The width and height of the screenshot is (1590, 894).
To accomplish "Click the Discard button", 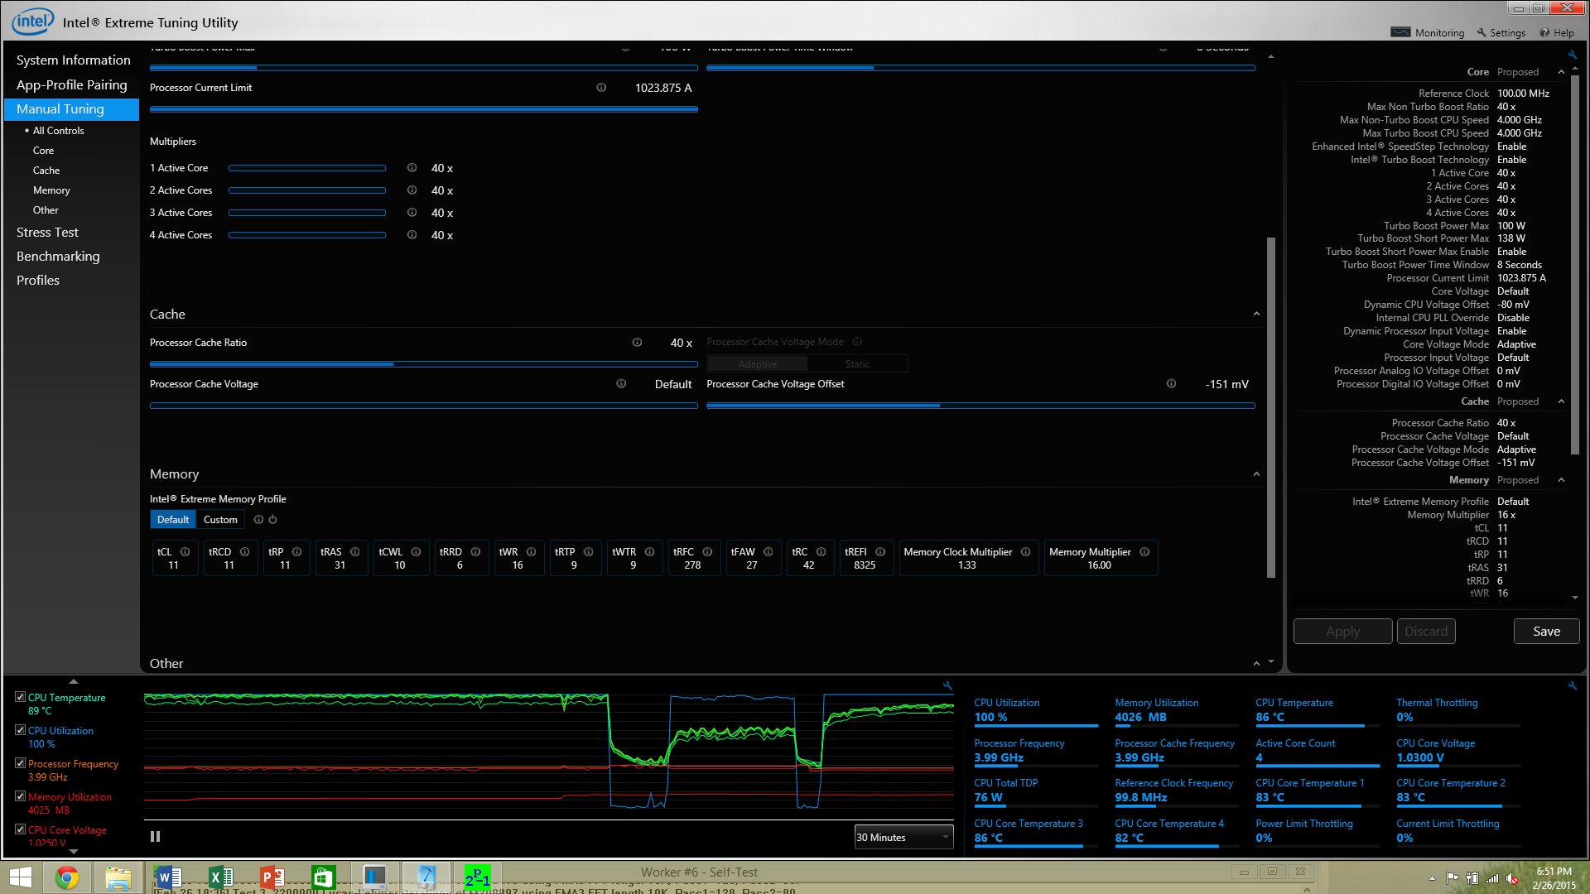I will tap(1426, 632).
